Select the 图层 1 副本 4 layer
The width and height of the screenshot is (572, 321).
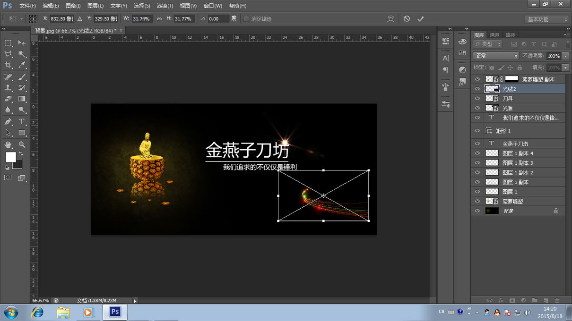click(x=518, y=153)
